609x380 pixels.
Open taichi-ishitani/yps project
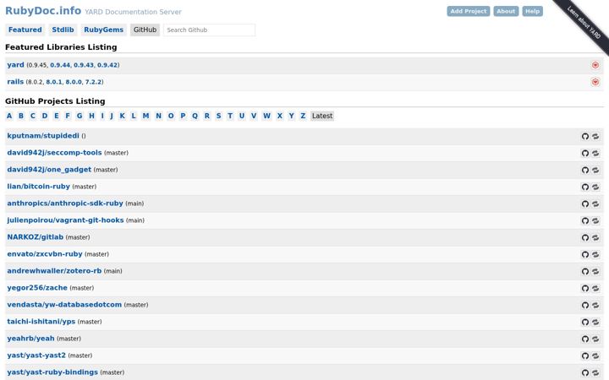(x=41, y=322)
